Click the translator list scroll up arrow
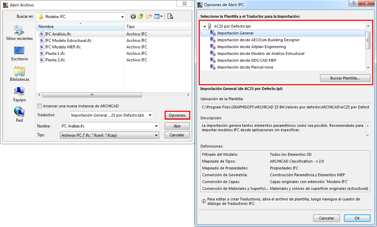Viewport: 377px width, 227px height. (368, 26)
